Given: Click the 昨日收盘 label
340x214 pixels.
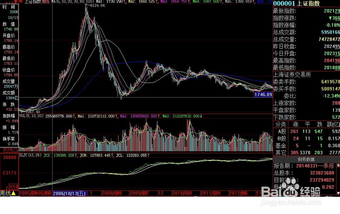Looking at the screenshot, I should click(x=285, y=46).
